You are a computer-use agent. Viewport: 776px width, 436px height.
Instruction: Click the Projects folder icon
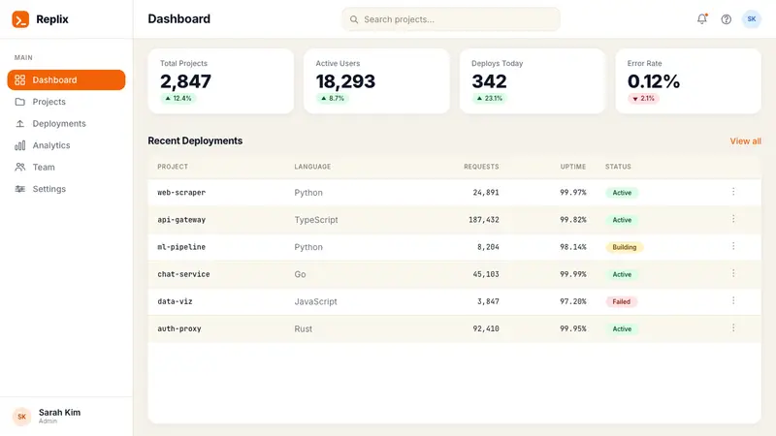(x=19, y=102)
